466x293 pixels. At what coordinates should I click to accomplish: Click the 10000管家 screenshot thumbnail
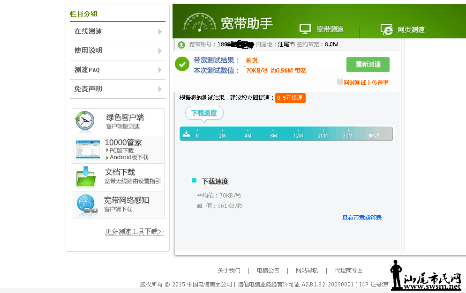coord(88,150)
